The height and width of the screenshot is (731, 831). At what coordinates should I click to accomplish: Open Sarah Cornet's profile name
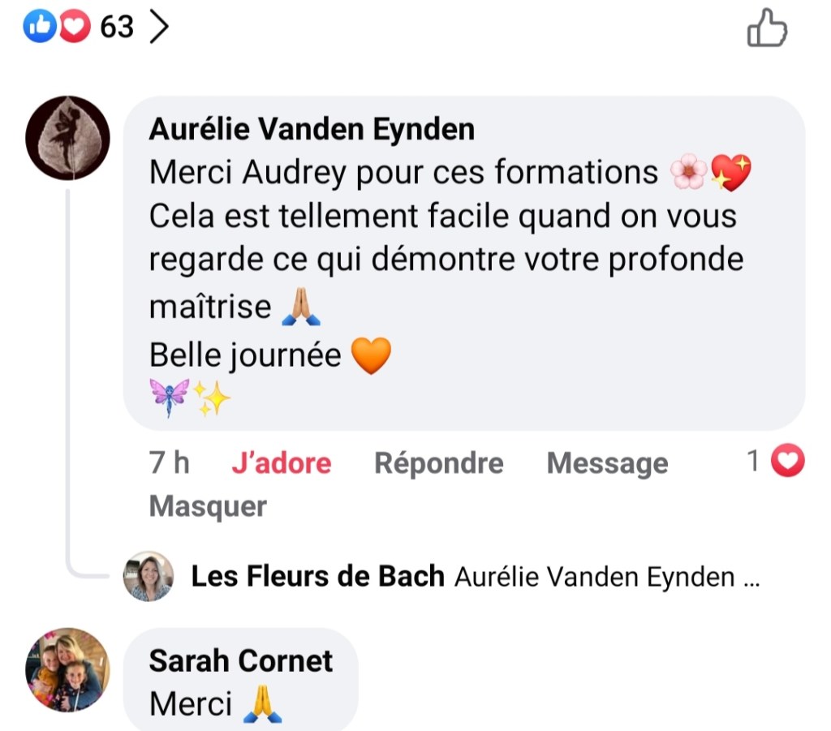point(241,660)
